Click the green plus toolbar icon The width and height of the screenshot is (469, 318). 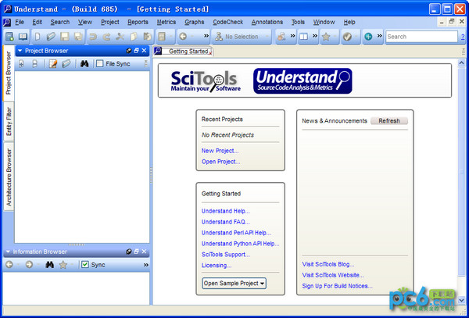coord(368,37)
